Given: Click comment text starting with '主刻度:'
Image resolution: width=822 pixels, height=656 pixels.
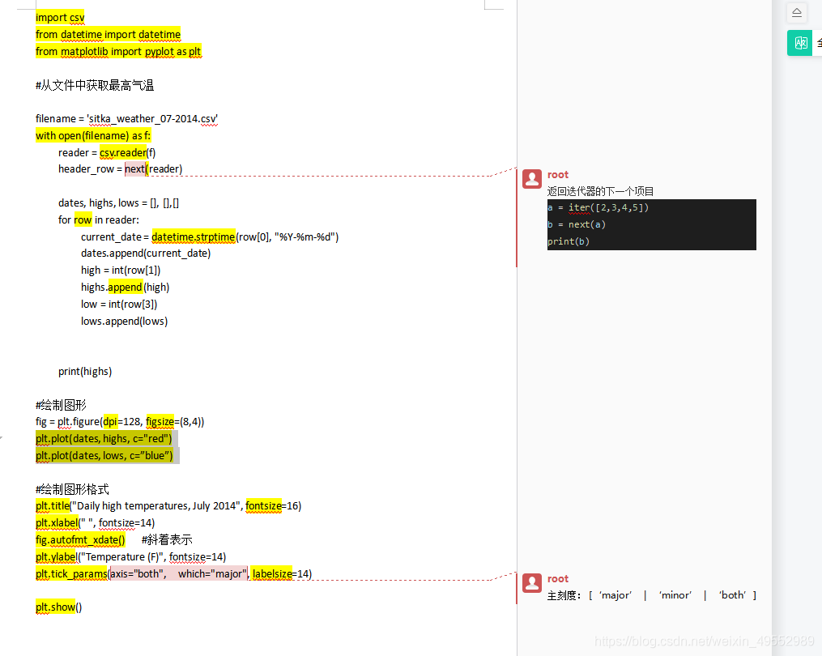Looking at the screenshot, I should pos(652,595).
